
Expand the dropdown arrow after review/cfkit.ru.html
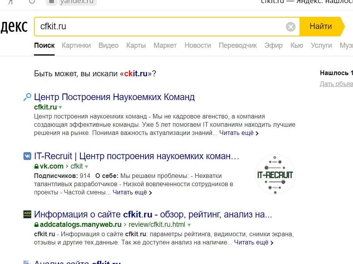189,225
